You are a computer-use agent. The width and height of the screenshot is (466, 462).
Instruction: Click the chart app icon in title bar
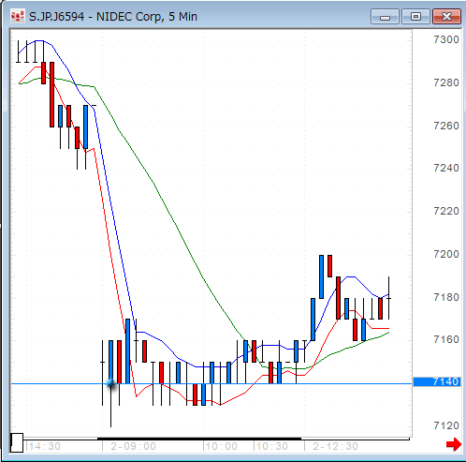[17, 16]
